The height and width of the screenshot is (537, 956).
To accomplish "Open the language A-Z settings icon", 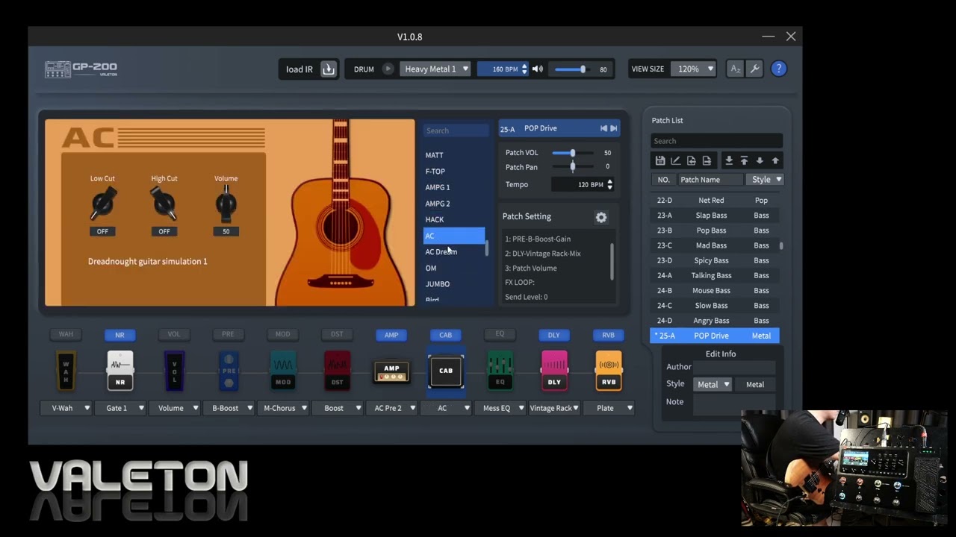I will [736, 69].
